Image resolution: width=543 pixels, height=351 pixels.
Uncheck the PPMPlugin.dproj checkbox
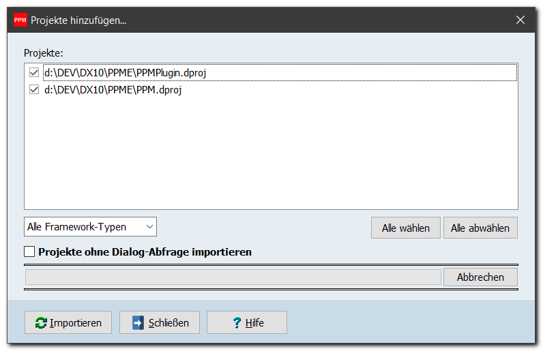click(34, 72)
